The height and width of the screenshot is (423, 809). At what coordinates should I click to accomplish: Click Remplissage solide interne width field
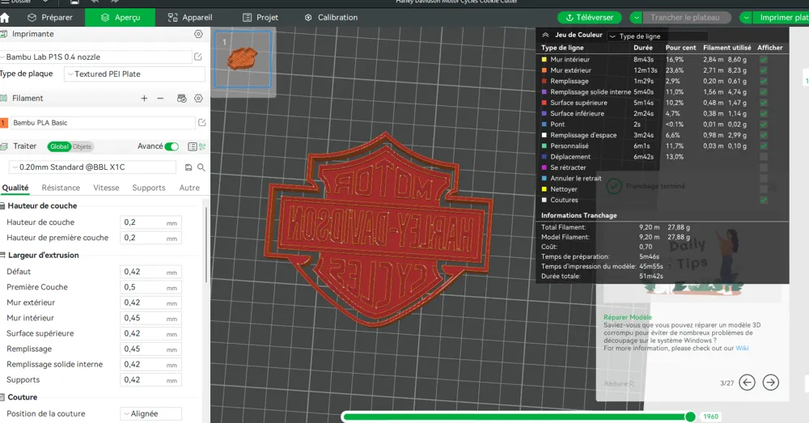150,364
